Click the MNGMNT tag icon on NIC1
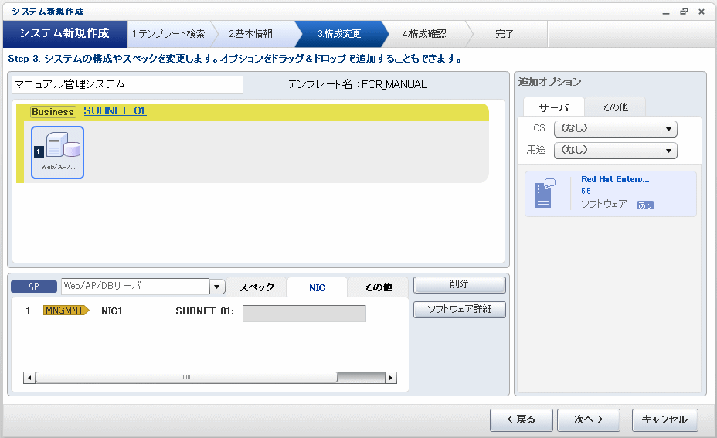The image size is (717, 438). pos(66,311)
